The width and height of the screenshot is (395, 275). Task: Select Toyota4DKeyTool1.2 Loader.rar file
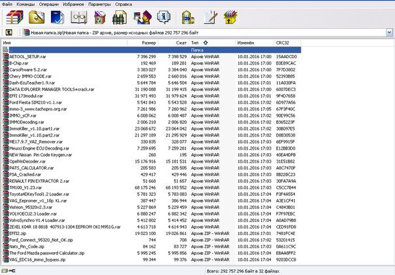coord(39,194)
